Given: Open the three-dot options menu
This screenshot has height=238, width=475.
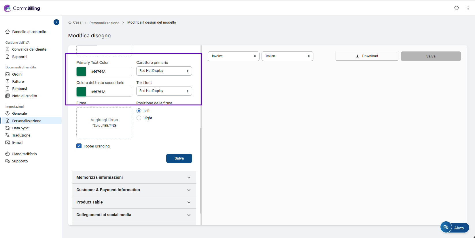Looking at the screenshot, I should point(468,8).
